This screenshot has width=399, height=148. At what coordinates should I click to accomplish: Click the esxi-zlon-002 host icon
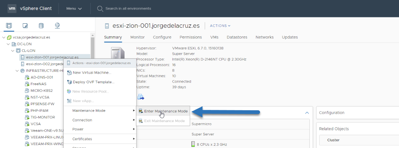[23, 64]
